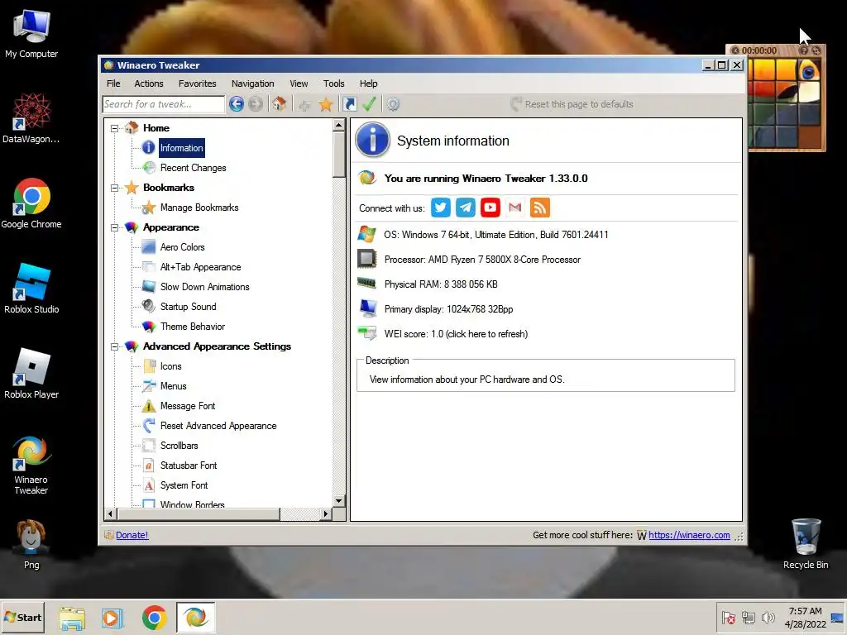Select Startup Sound tree item
The height and width of the screenshot is (635, 847).
(188, 307)
